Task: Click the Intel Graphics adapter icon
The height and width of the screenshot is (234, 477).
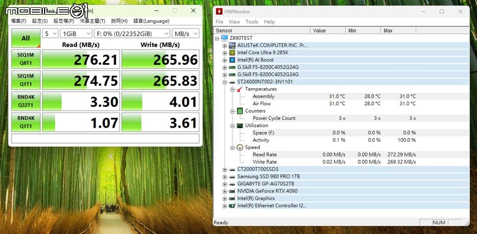Action: (x=232, y=199)
